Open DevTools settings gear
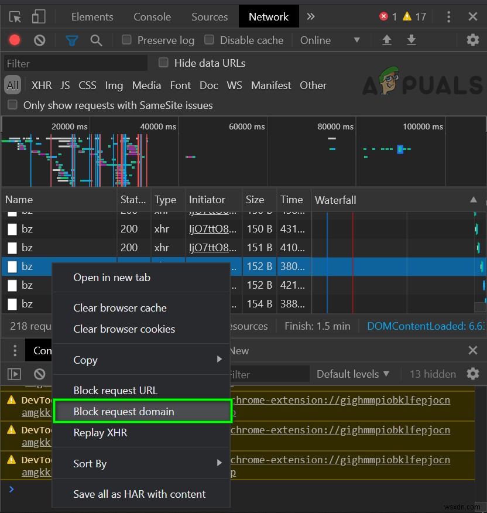The image size is (487, 513). click(473, 40)
